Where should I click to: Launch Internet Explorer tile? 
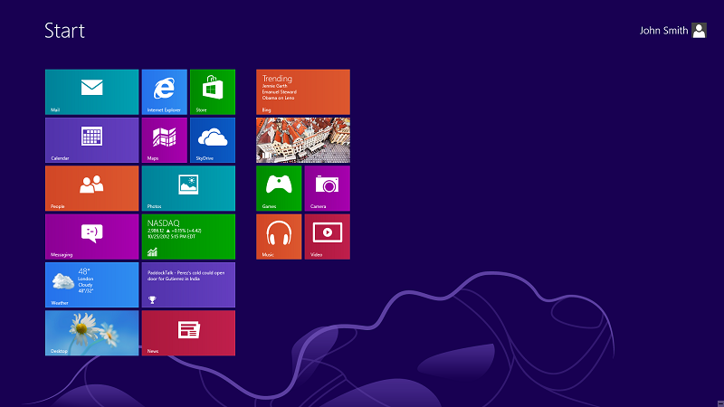tap(165, 92)
